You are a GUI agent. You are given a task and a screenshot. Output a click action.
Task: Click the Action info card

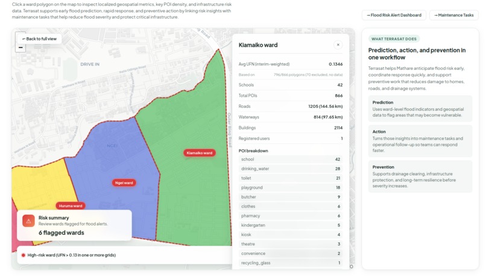tap(420, 141)
